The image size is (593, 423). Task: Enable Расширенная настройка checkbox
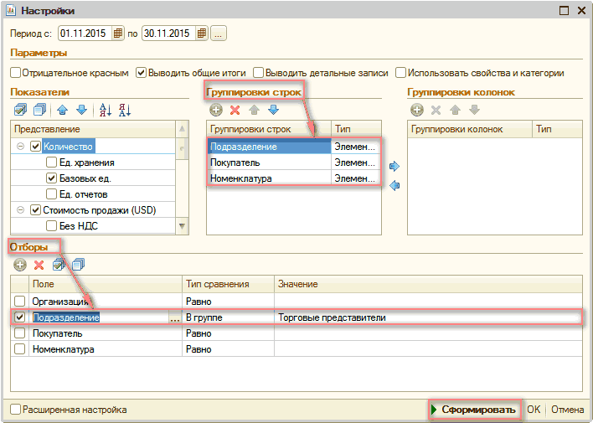[x=16, y=410]
